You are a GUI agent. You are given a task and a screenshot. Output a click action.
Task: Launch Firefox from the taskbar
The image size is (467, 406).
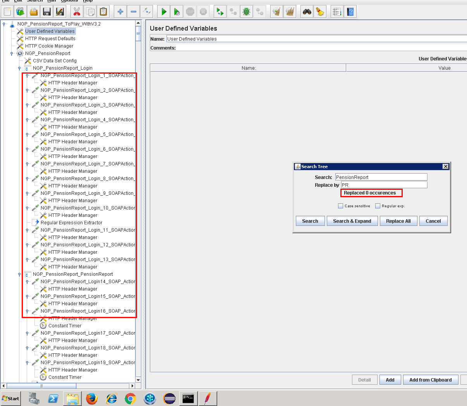coord(92,398)
